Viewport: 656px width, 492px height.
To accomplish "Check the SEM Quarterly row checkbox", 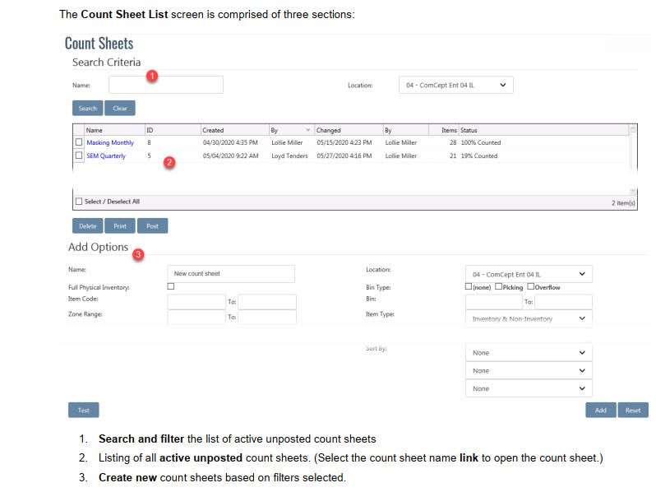I will pyautogui.click(x=79, y=155).
